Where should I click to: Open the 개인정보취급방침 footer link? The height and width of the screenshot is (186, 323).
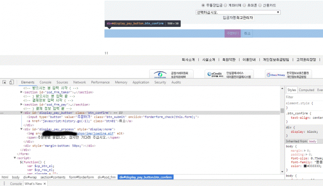[276, 60]
